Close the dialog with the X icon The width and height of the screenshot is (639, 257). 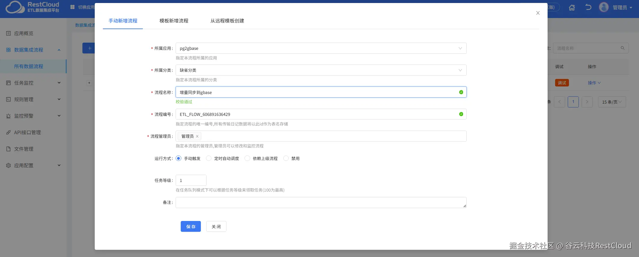click(538, 13)
